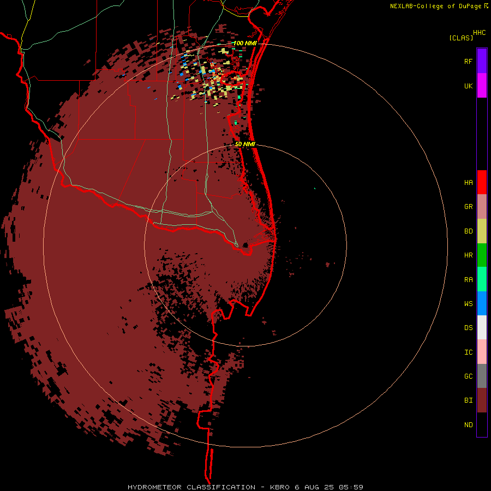Click the HR legend label
The height and width of the screenshot is (491, 491).
pyautogui.click(x=468, y=255)
